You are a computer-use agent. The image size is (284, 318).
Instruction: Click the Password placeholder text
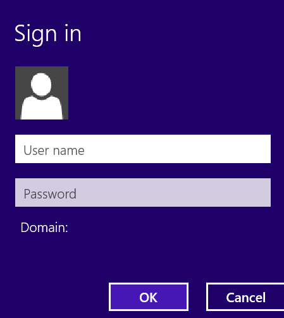[50, 194]
